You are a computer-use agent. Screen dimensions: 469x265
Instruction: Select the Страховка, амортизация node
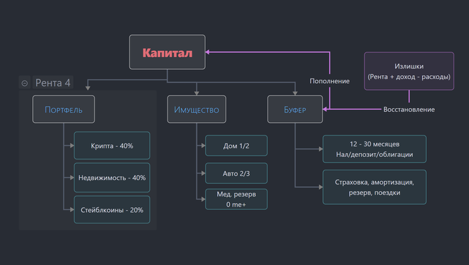[x=375, y=187]
